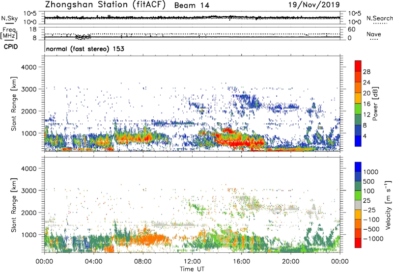
Task: Click the '18' tick on frequency axis
Action: (33, 29)
